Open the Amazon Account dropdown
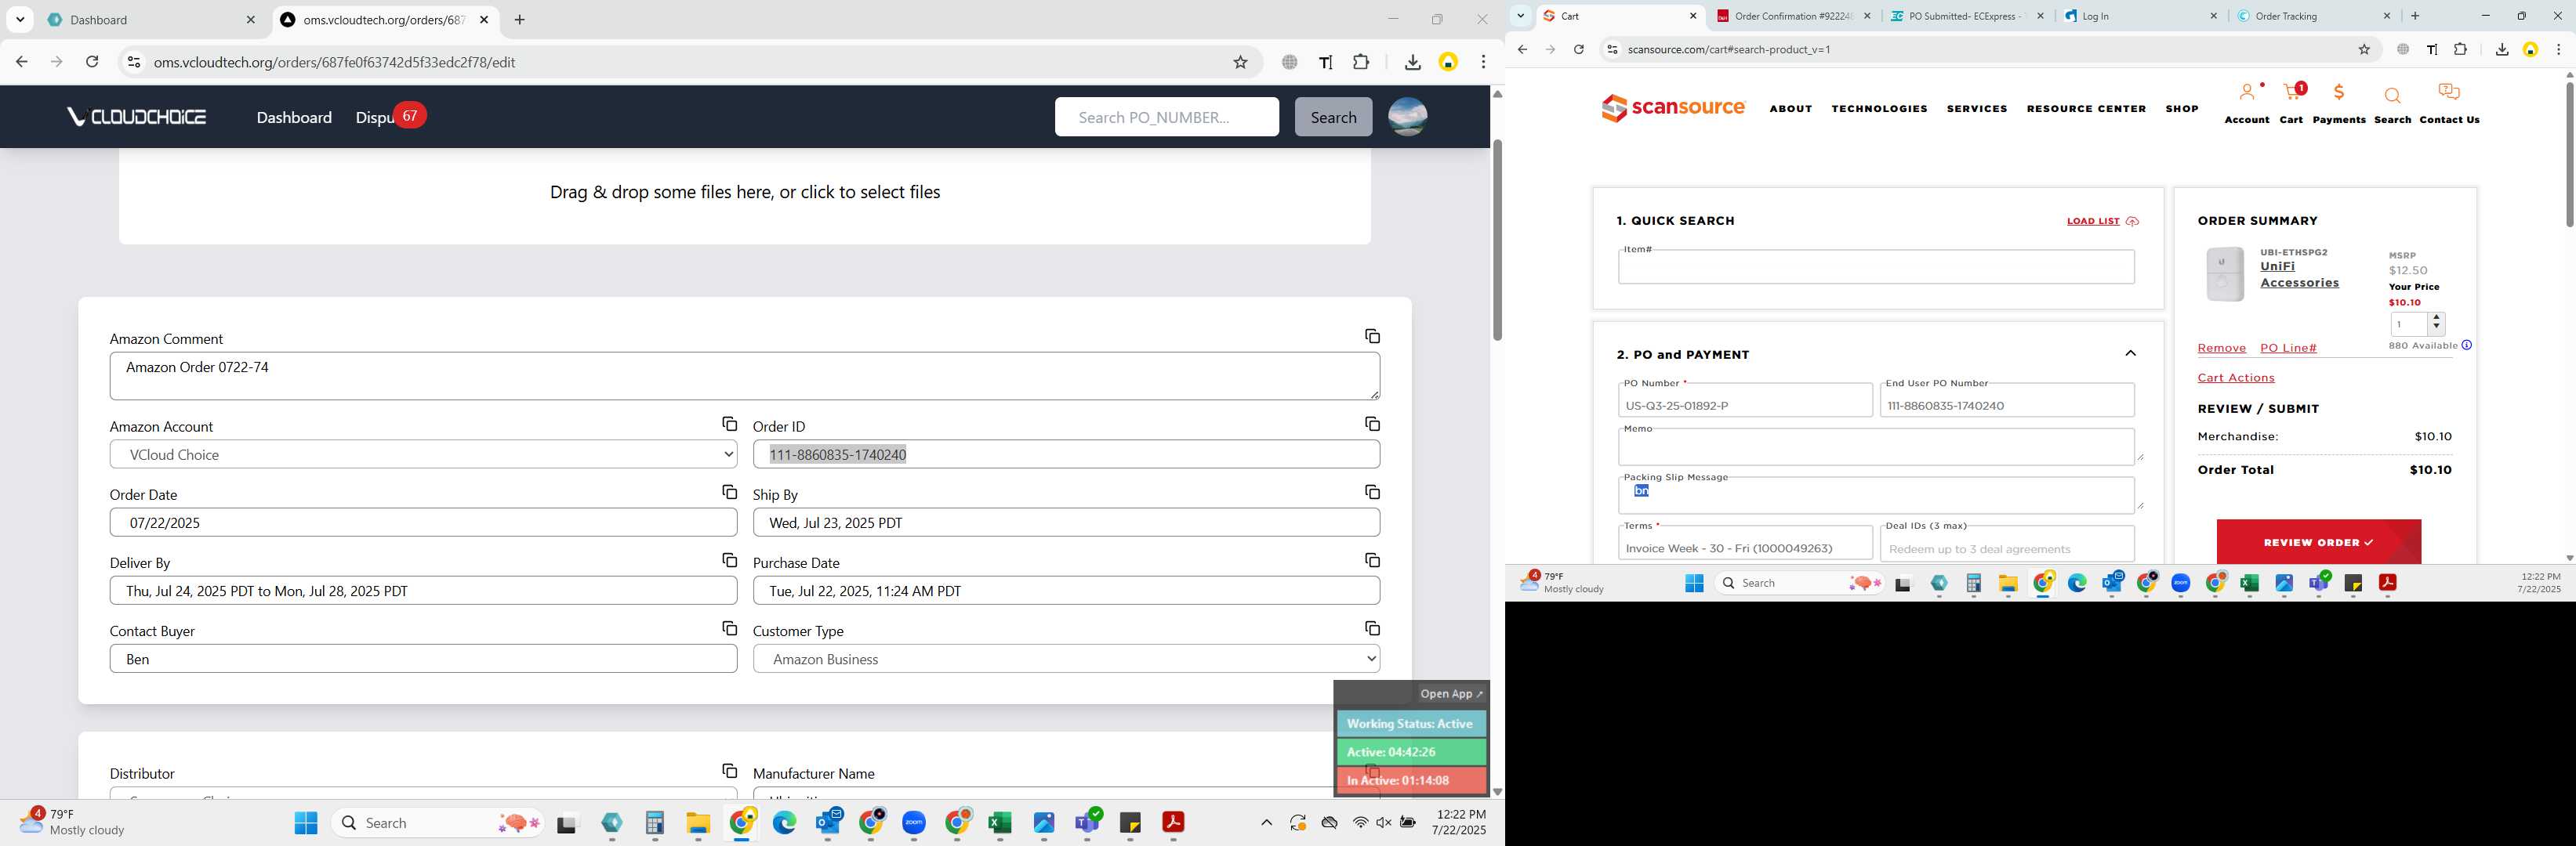 423,454
